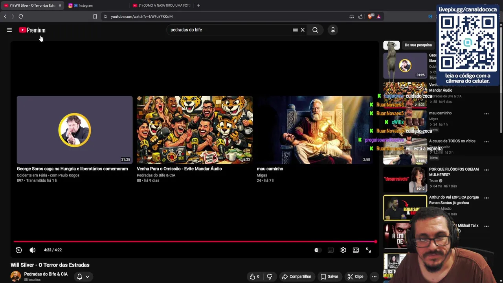Play the George Soros endscreen video thumbnail
503x283 pixels.
(75, 130)
